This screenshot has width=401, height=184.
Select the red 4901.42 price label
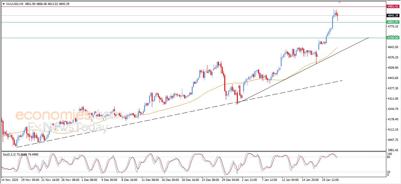coord(393,6)
